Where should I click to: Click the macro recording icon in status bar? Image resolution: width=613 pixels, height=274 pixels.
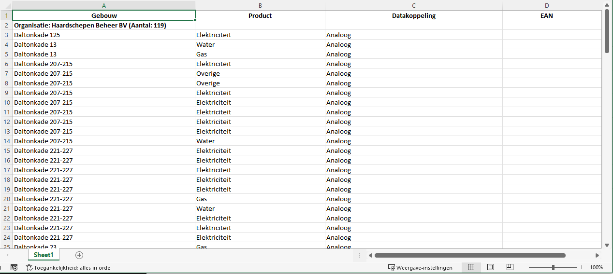[14, 267]
